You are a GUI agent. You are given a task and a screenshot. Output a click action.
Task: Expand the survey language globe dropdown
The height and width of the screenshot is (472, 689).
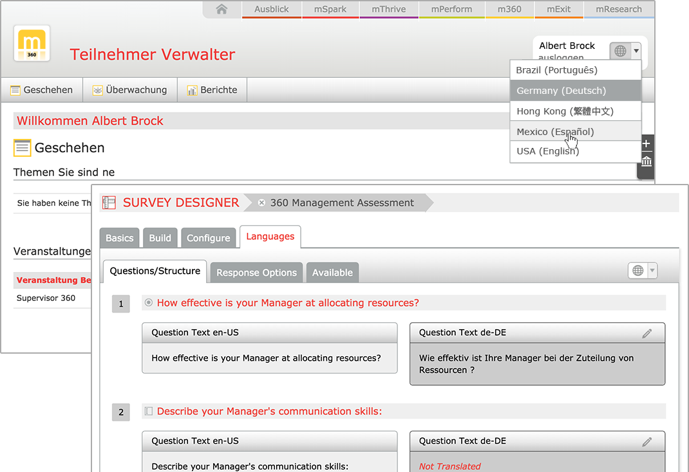(x=643, y=271)
